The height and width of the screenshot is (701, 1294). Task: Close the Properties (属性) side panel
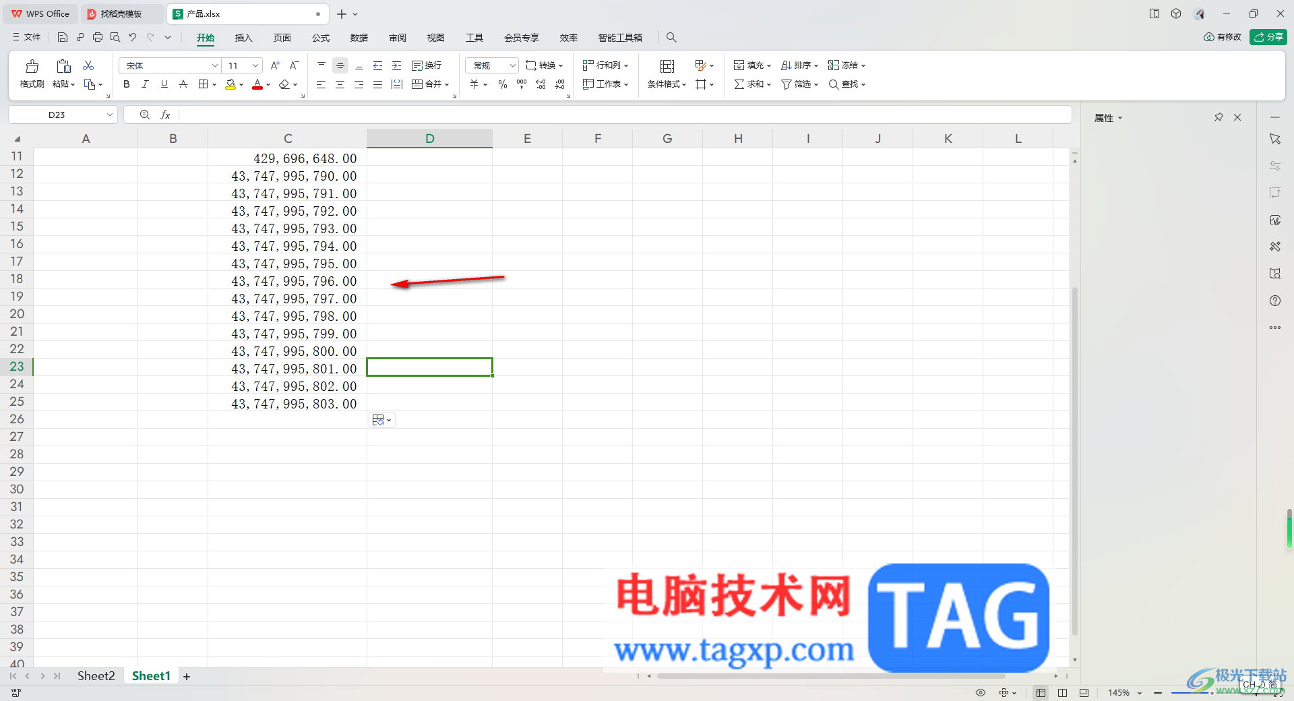coord(1237,117)
